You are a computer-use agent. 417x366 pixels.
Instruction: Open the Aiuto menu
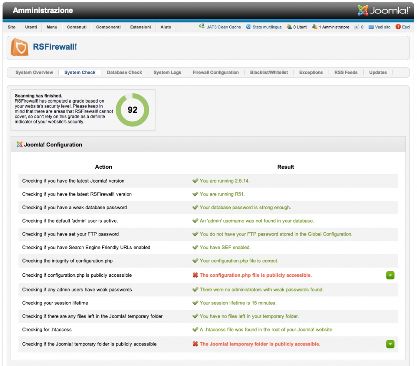[166, 27]
